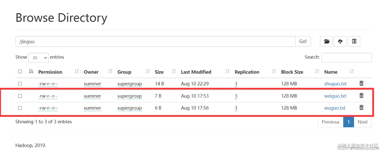Sort table by Size column header

click(x=159, y=72)
